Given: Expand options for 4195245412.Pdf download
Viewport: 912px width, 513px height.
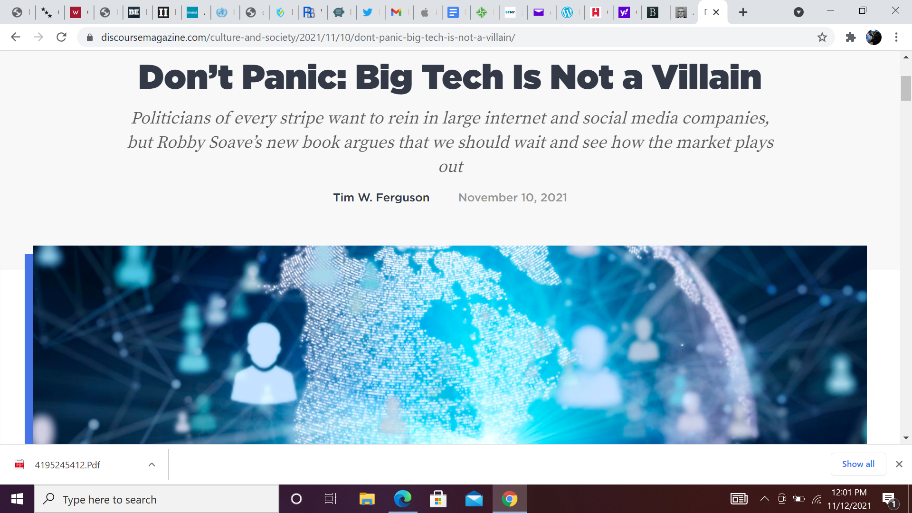Looking at the screenshot, I should pos(152,465).
